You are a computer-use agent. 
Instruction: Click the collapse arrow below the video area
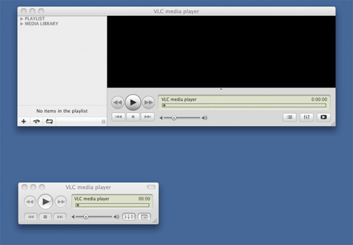(x=221, y=89)
